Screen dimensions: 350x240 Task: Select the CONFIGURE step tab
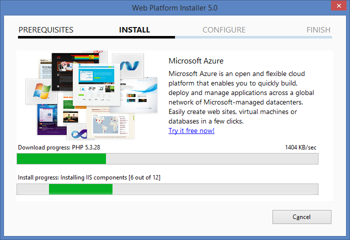224,29
